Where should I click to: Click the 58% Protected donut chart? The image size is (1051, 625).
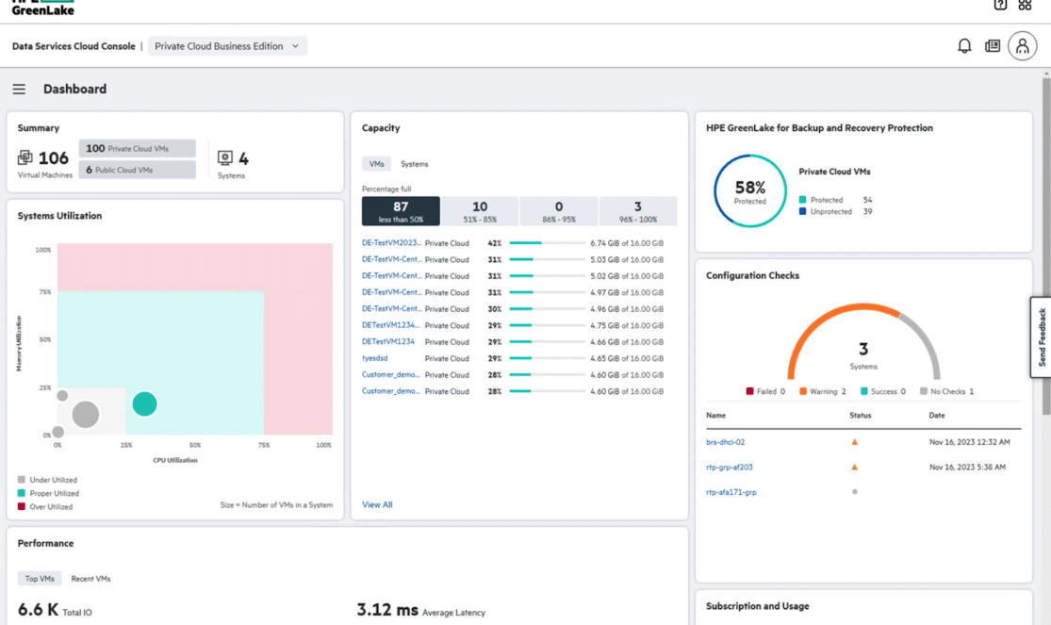pyautogui.click(x=749, y=191)
